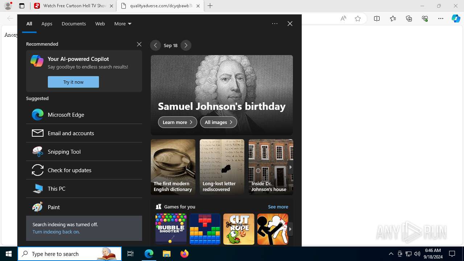464x261 pixels.
Task: Open Edge tab actions menu
Action: [x=22, y=6]
